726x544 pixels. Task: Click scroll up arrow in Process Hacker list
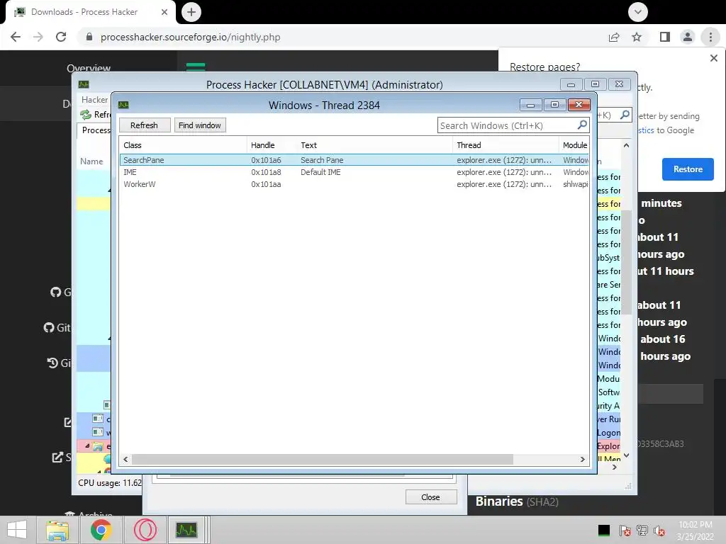(626, 145)
